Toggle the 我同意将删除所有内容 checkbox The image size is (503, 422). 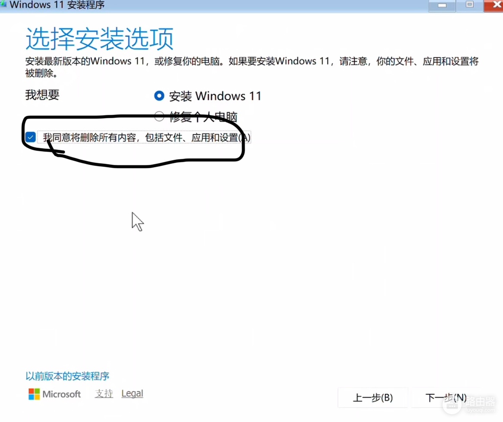click(31, 137)
